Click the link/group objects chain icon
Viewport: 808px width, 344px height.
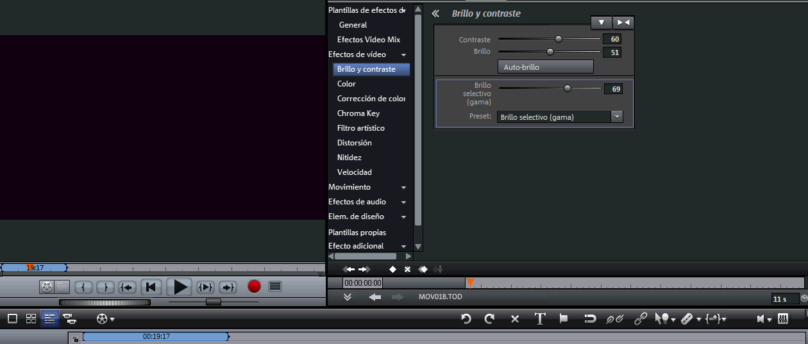pos(640,318)
